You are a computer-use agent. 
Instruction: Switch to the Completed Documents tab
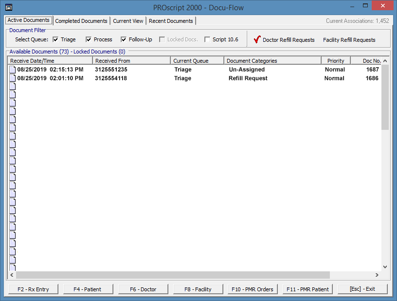point(81,21)
